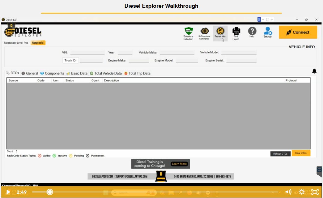Click the 'VEHICLE INFO' heading text
This screenshot has height=198, width=323.
tap(302, 47)
